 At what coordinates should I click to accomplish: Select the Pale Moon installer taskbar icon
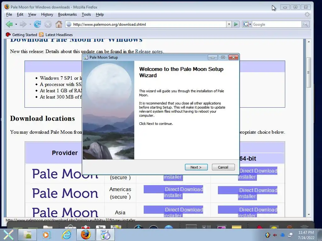click(105, 235)
